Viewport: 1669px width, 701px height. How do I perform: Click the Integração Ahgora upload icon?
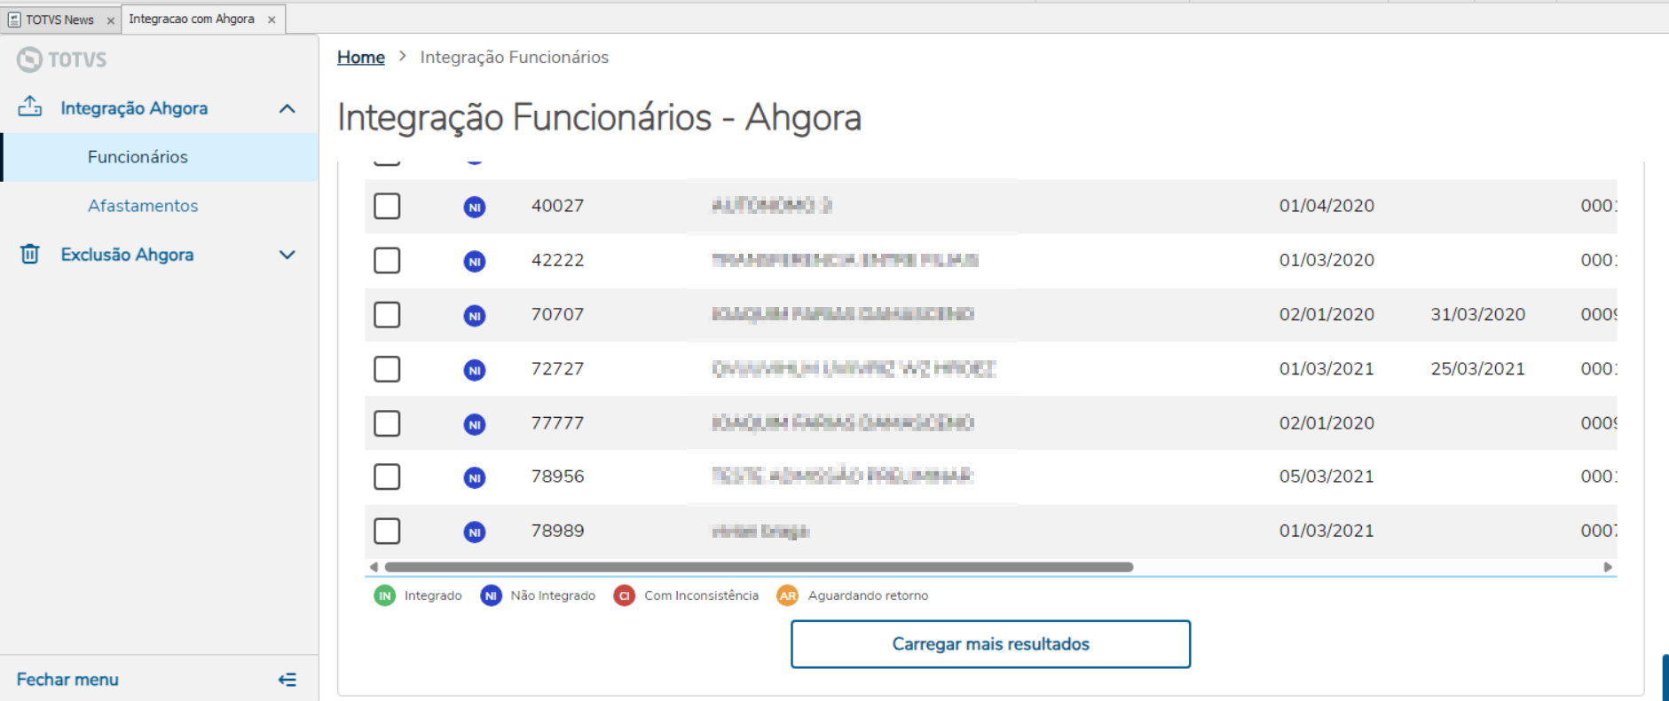click(x=30, y=106)
